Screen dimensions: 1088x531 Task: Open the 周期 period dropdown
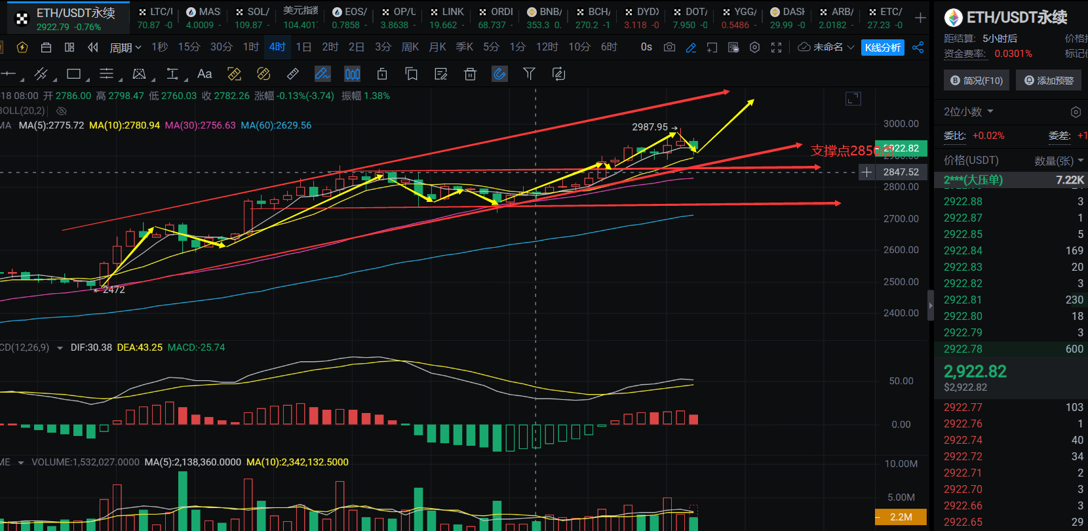pos(125,47)
